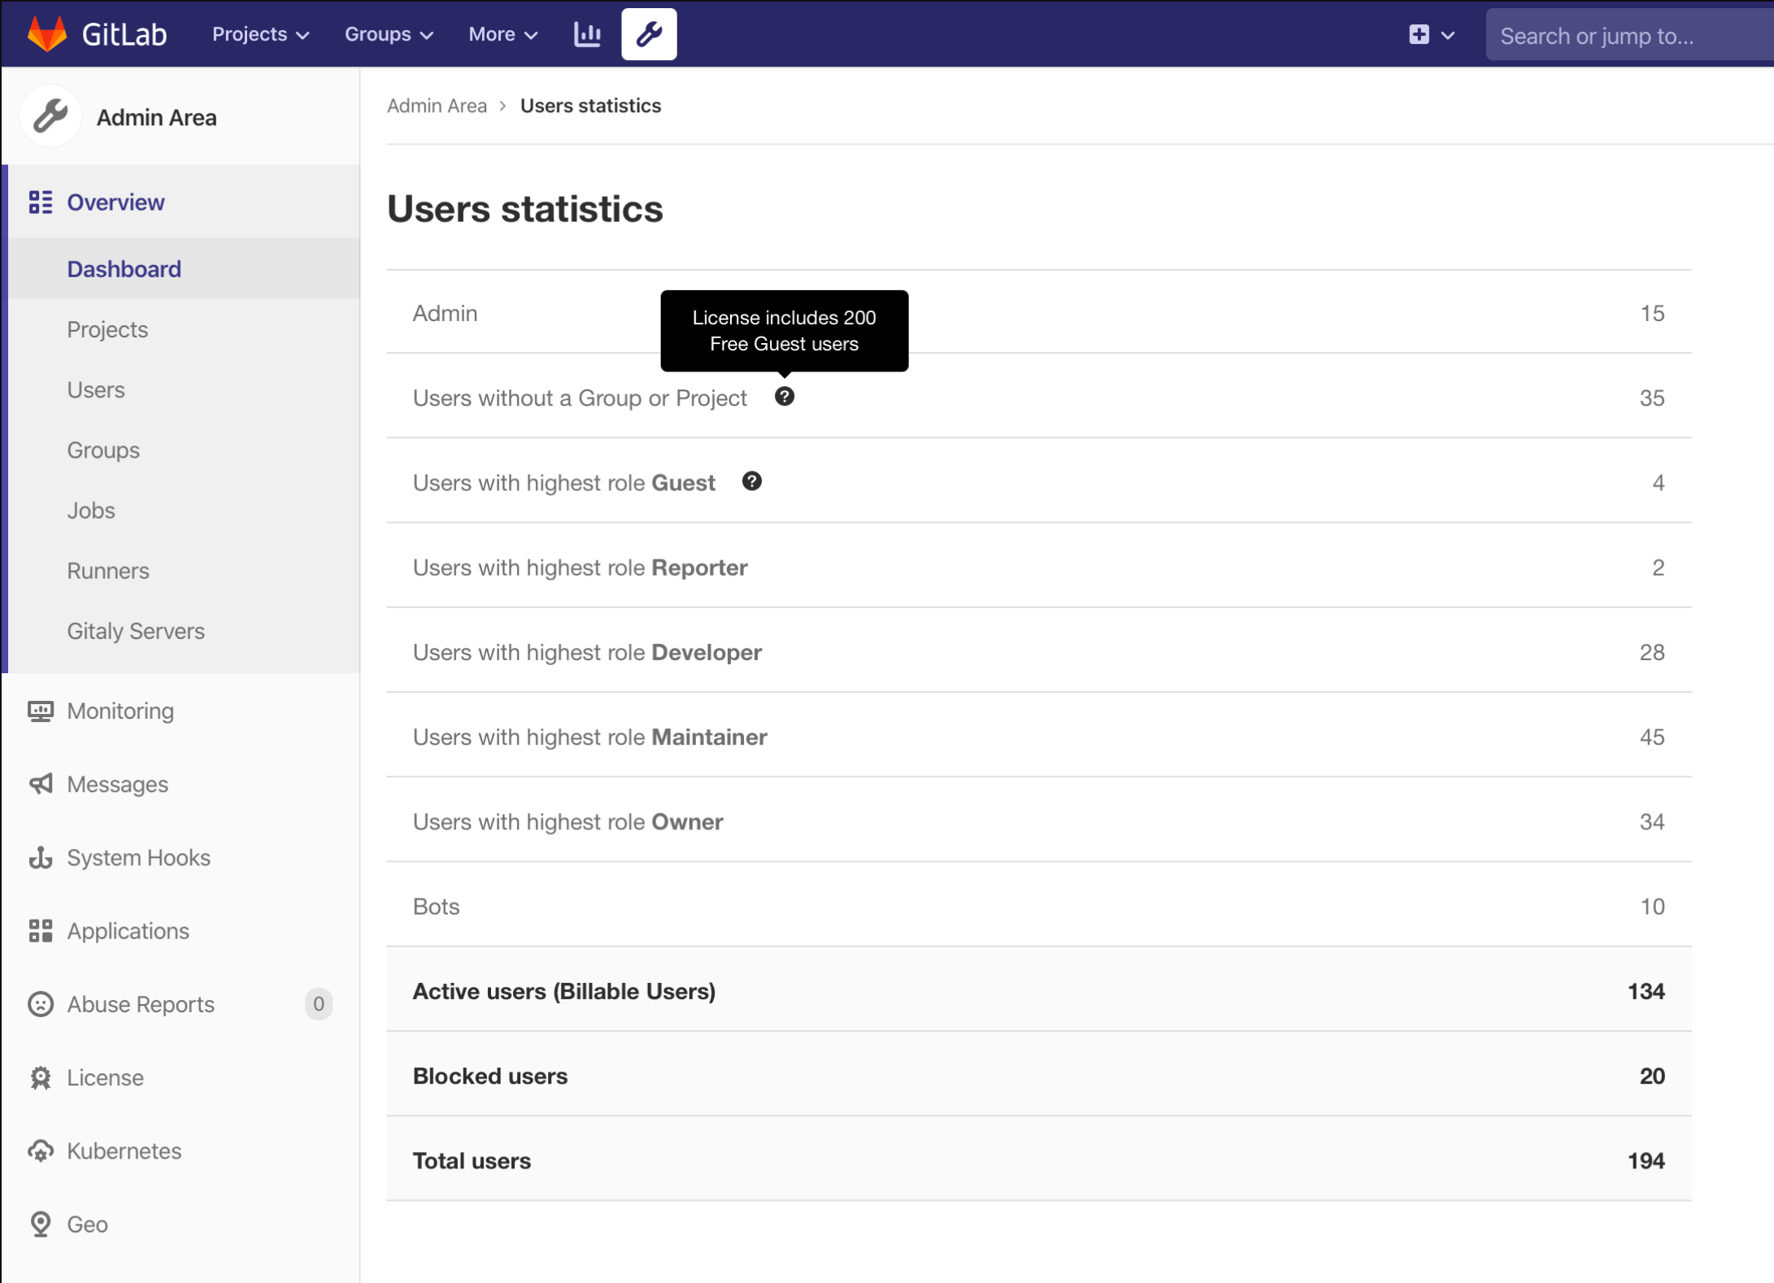
Task: Select the analytics chart icon in the navbar
Action: 587,33
